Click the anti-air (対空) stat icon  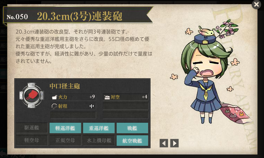click(x=107, y=97)
